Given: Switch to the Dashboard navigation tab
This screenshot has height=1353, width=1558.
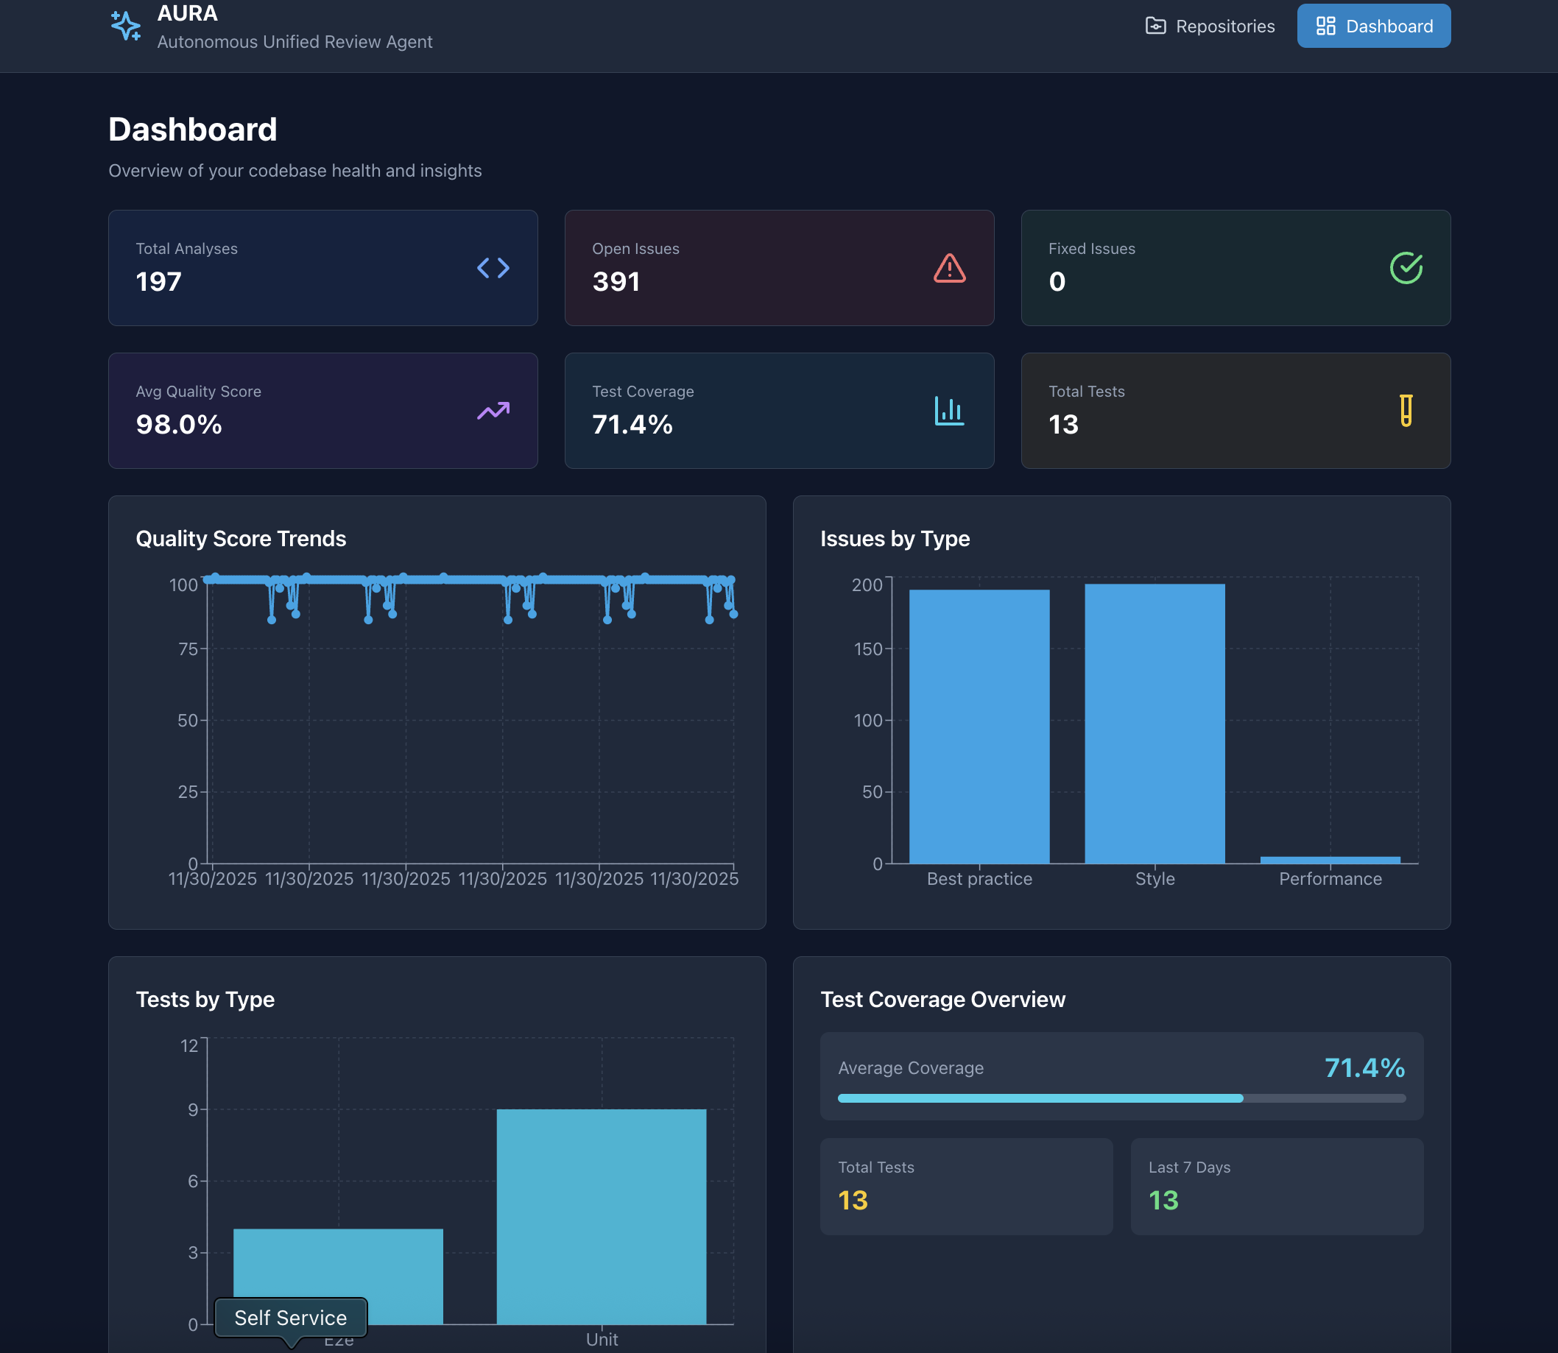Looking at the screenshot, I should click(x=1373, y=27).
